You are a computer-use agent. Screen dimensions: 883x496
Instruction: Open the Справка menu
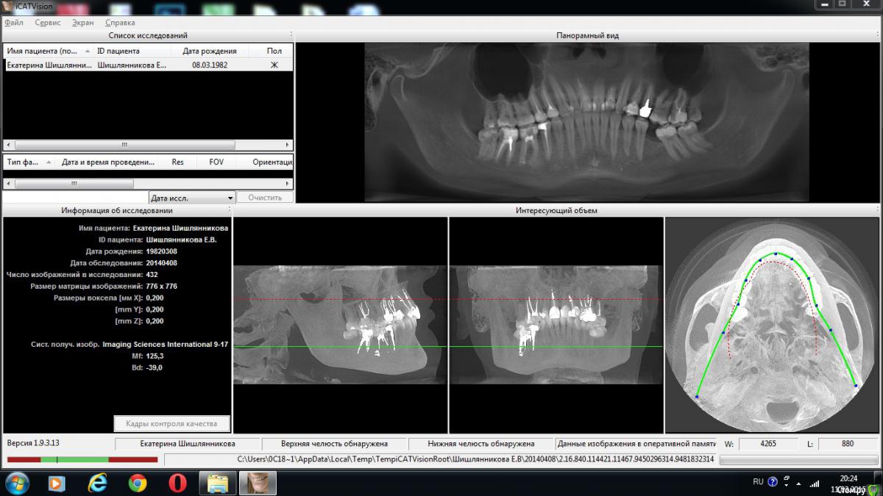(x=120, y=23)
